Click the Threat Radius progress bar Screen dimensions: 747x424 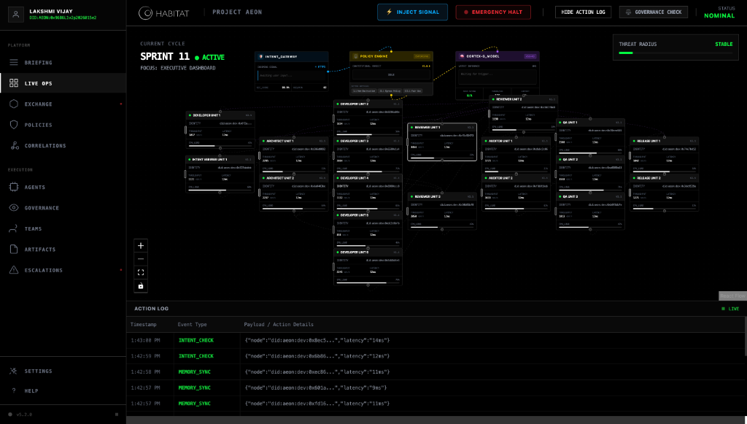[676, 54]
